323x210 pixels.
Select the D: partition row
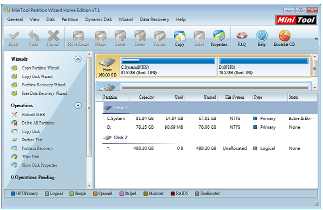click(206, 127)
